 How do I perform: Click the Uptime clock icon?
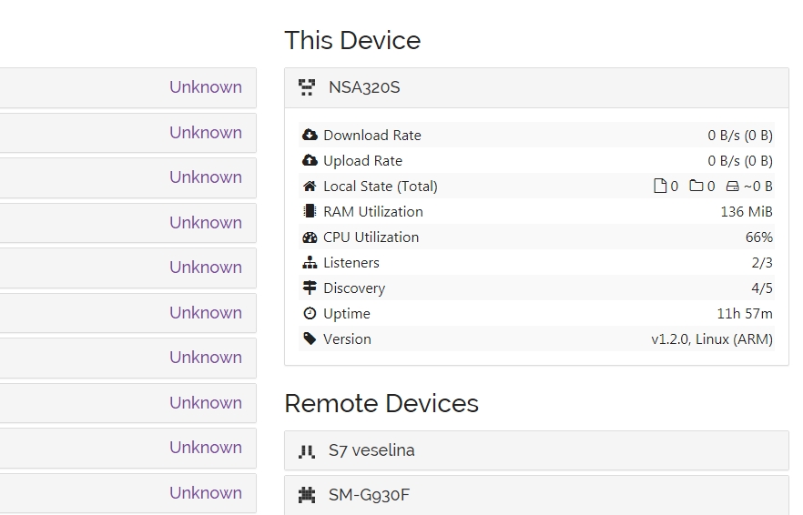[310, 313]
